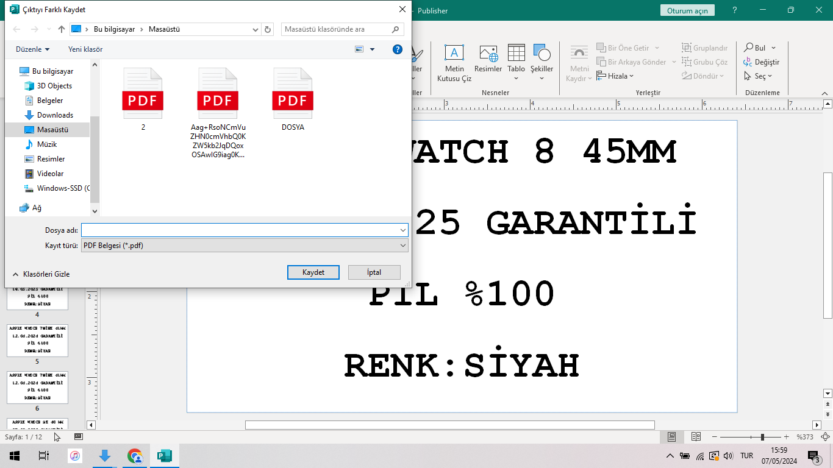This screenshot has height=468, width=833.
Task: Select page 6 thumbnail in Publisher
Action: coord(37,388)
